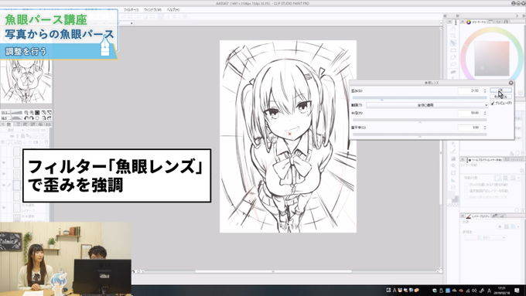Toggle eye visibility of Layer 1
The width and height of the screenshot is (526, 296).
click(x=4, y=208)
